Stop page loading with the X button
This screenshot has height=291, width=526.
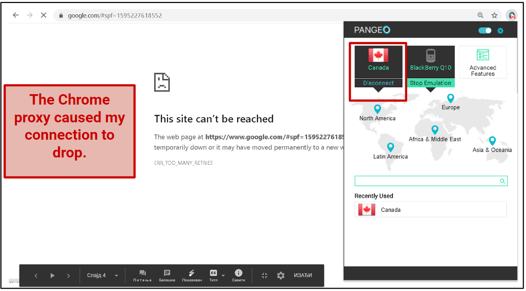pos(43,15)
